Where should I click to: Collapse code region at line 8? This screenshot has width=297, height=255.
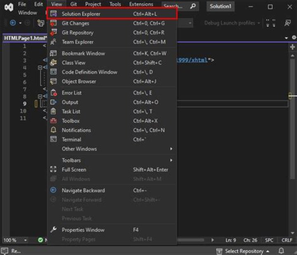pyautogui.click(x=40, y=96)
